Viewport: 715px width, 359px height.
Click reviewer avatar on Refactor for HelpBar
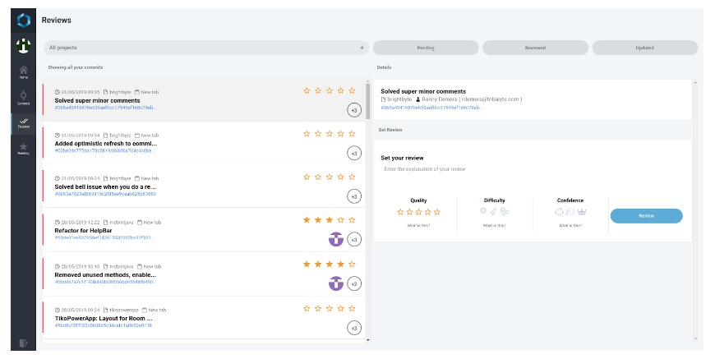[x=335, y=239]
